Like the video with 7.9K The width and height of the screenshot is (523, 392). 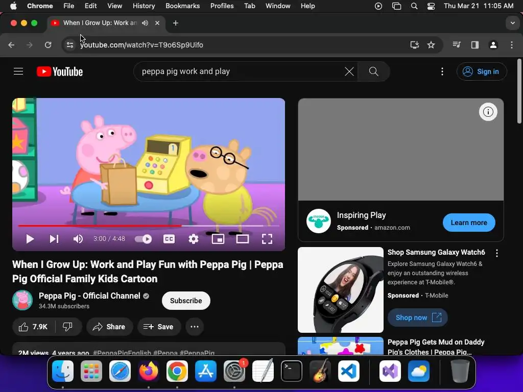point(33,327)
